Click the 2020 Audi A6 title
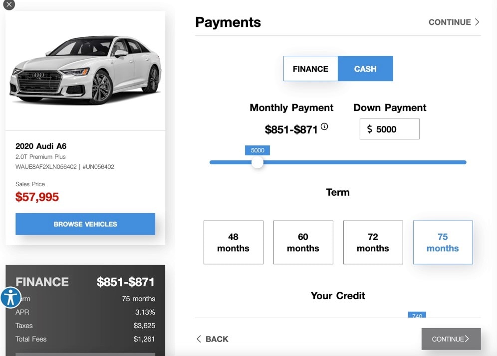Viewport: 497px width, 356px height. coord(41,146)
